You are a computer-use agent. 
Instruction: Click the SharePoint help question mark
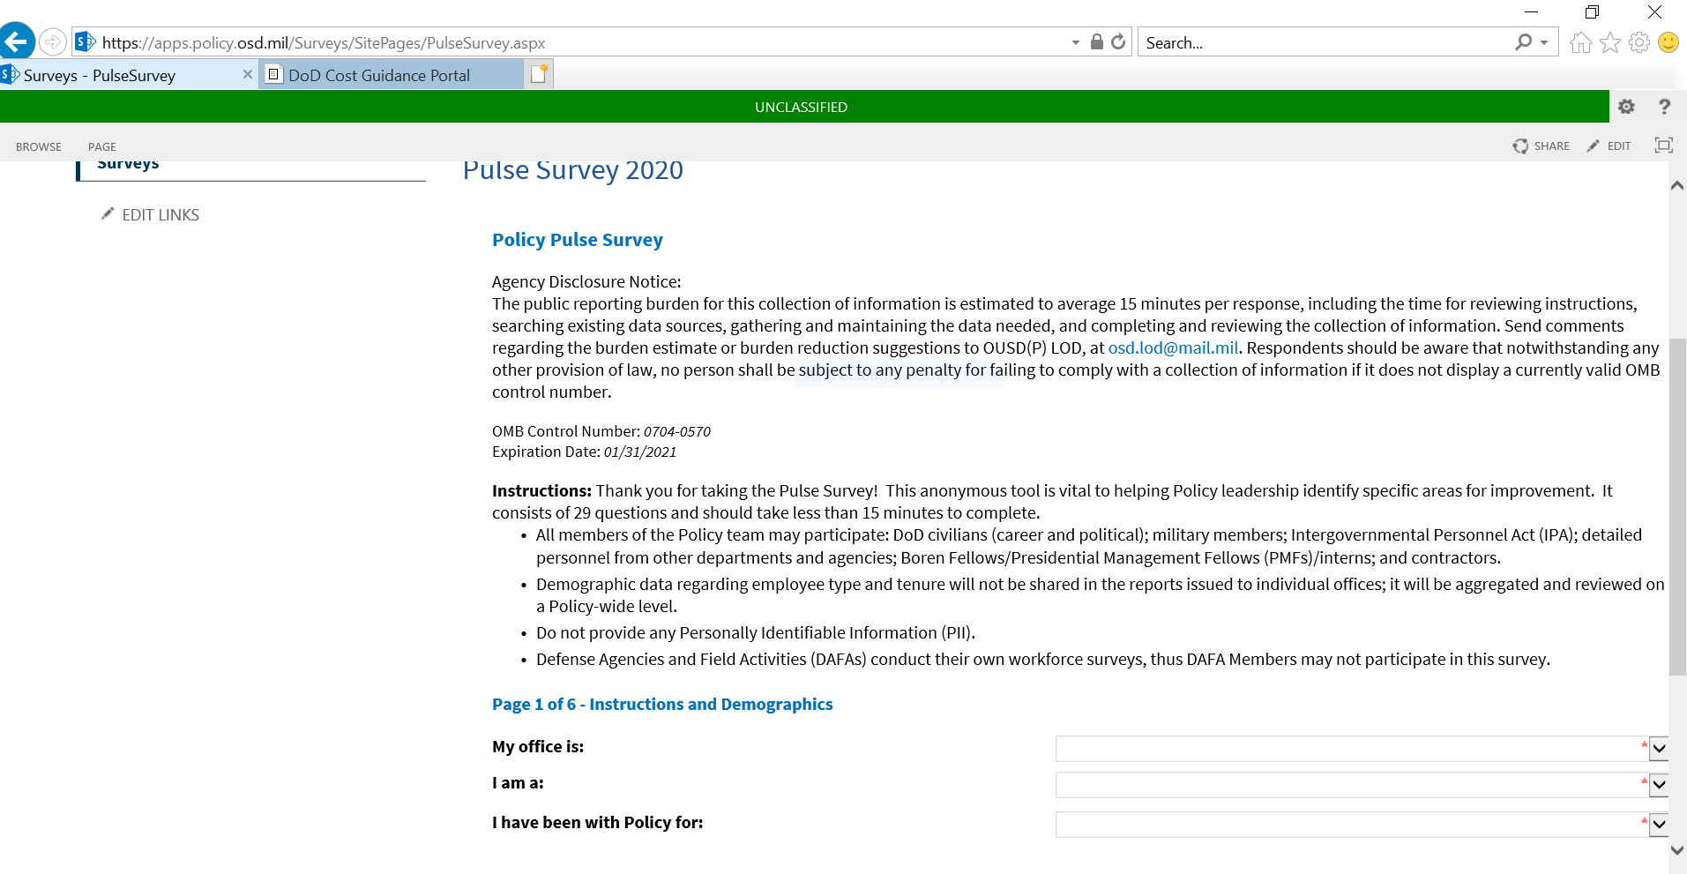coord(1664,107)
